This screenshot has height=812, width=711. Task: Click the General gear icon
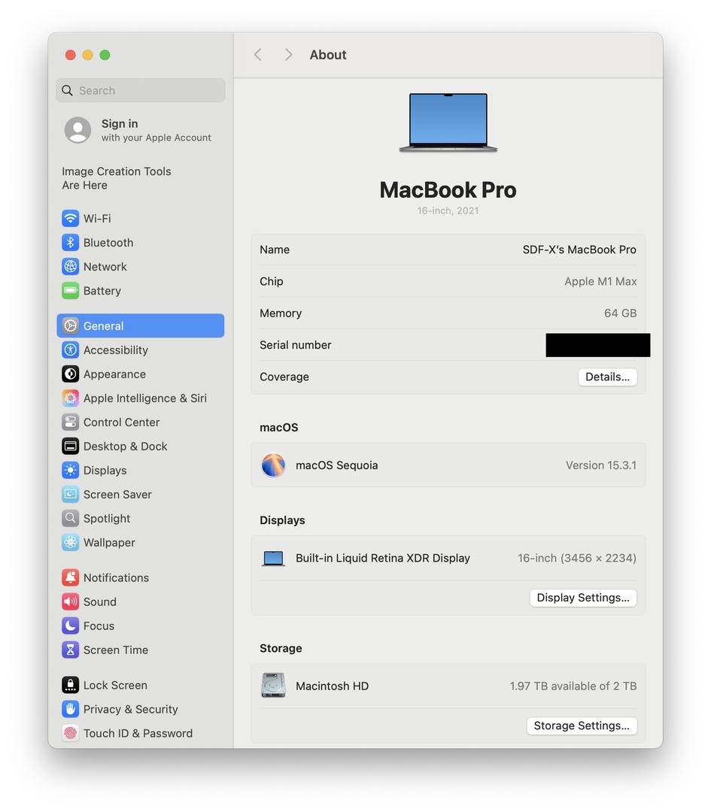click(71, 326)
